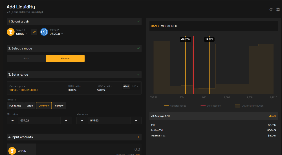Choose the Narrow preset

click(59, 106)
